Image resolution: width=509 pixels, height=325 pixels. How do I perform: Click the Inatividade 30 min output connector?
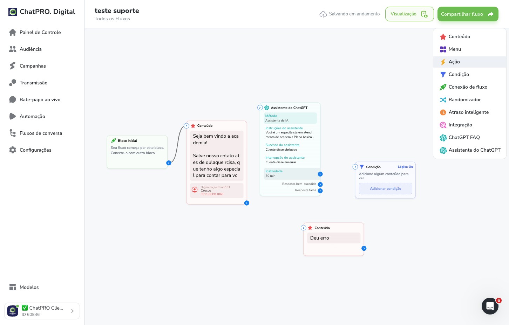click(320, 174)
